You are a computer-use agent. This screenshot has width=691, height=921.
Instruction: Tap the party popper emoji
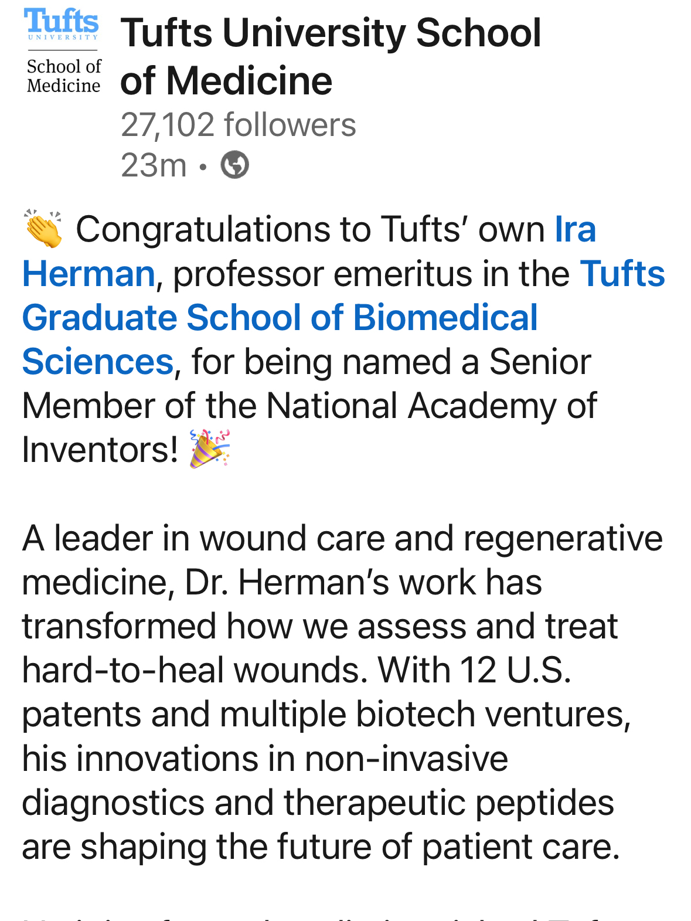(209, 449)
